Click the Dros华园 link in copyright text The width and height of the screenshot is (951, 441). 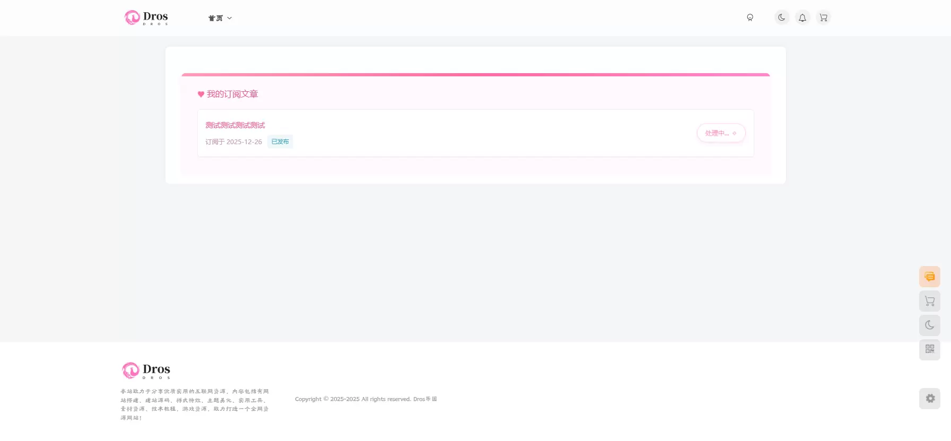point(425,399)
